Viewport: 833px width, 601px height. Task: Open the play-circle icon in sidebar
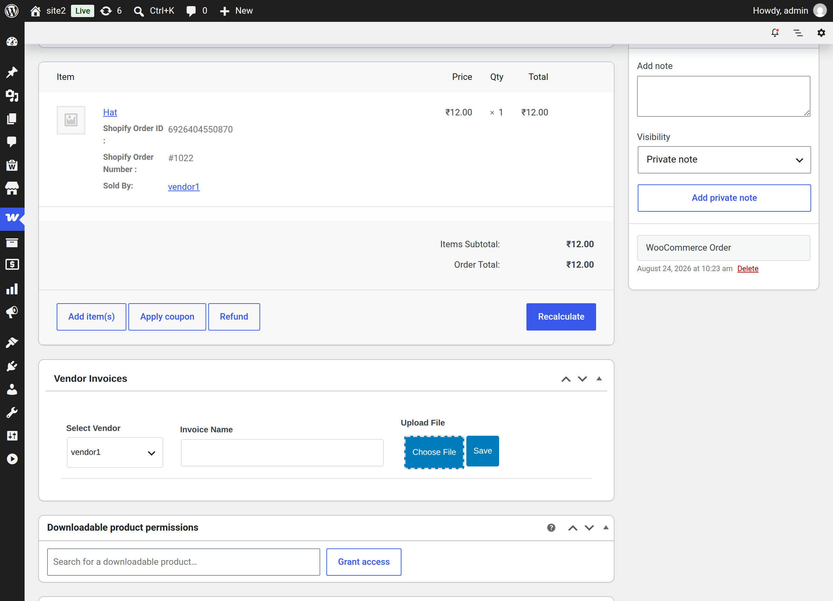(12, 459)
